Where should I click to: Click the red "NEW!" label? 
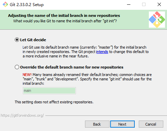point(27,75)
